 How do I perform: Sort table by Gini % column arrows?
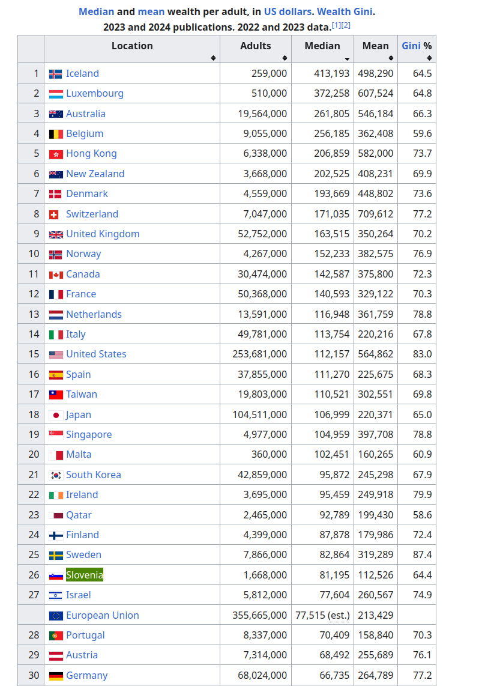click(429, 58)
